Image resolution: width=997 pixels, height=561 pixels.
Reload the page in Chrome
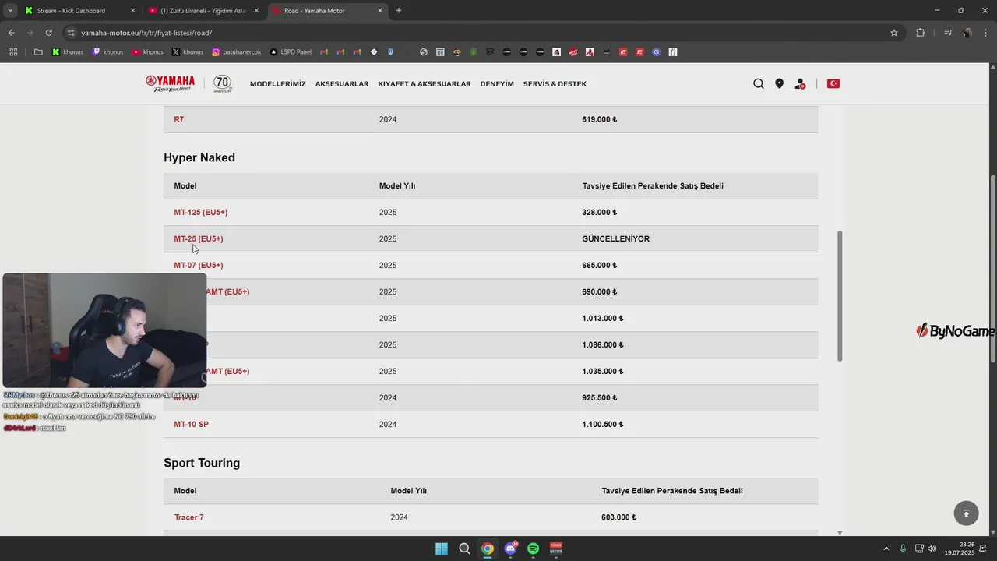coord(48,33)
